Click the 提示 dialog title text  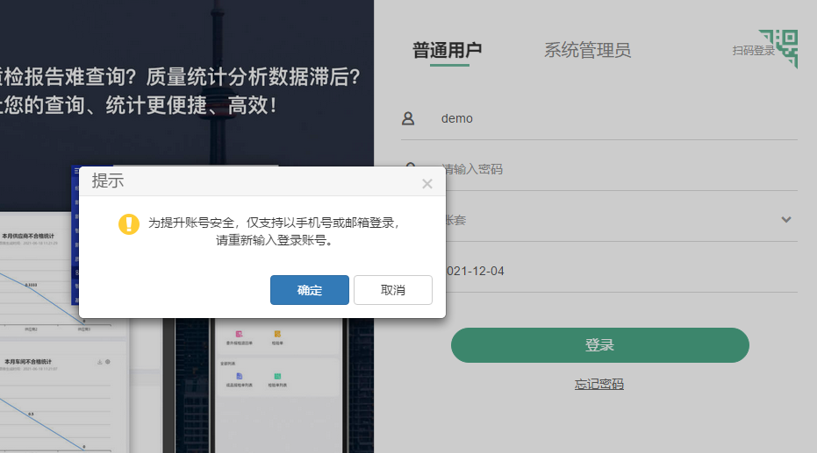[x=108, y=180]
